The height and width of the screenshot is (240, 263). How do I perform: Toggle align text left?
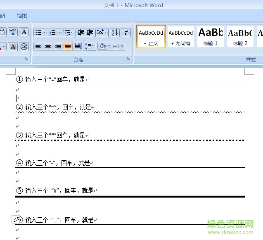coord(38,46)
